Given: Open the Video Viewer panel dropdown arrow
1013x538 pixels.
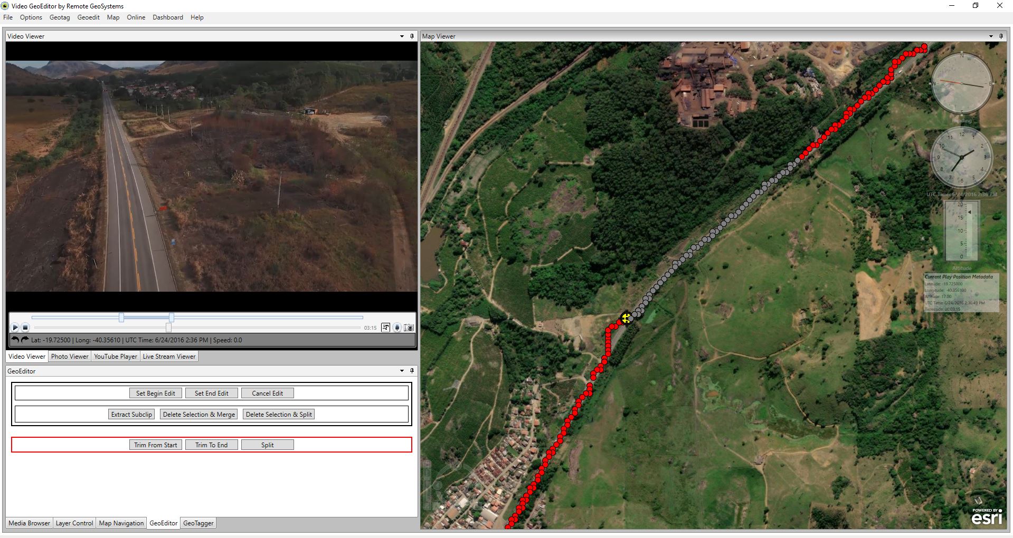Looking at the screenshot, I should [402, 36].
